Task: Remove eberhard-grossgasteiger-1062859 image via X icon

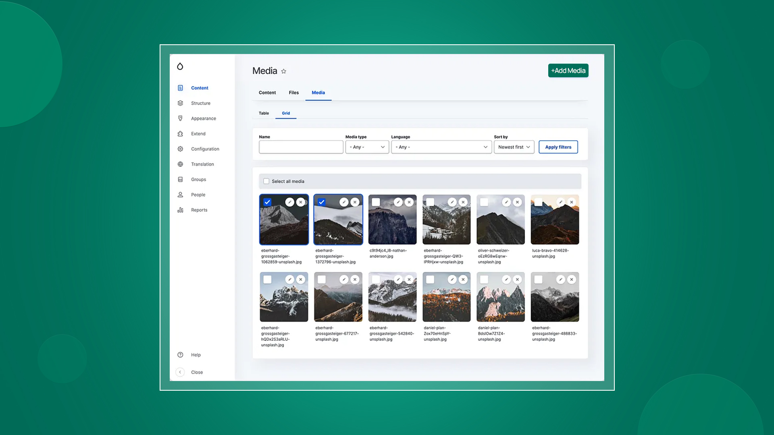Action: (301, 202)
